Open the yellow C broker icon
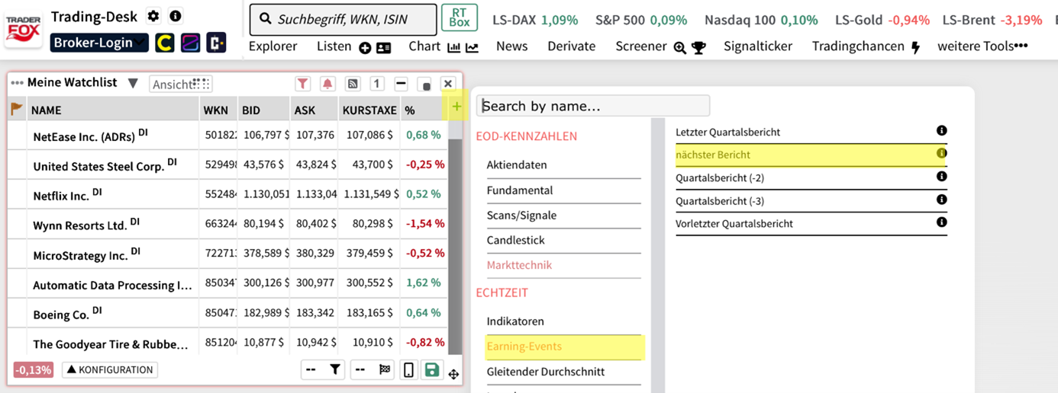The width and height of the screenshot is (1058, 393). (164, 43)
